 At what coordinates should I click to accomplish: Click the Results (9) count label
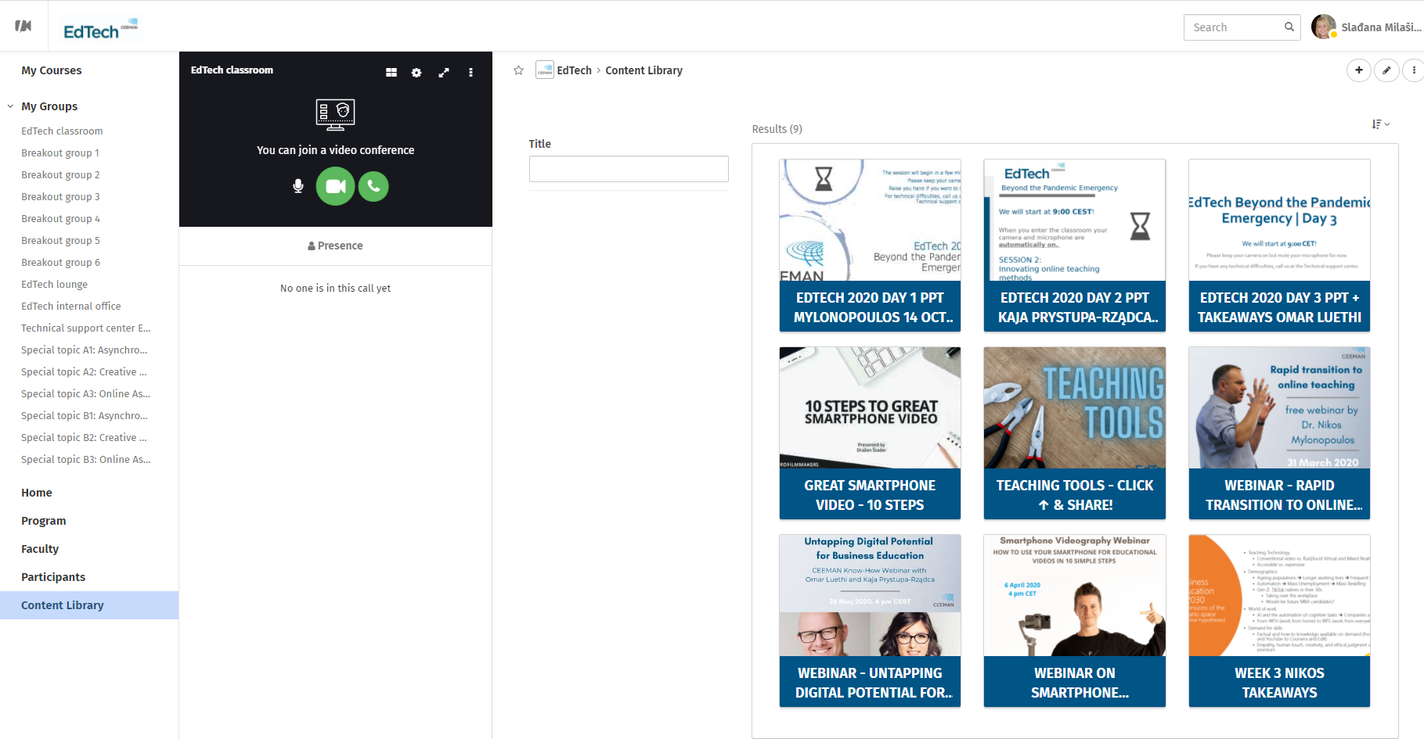(x=777, y=129)
